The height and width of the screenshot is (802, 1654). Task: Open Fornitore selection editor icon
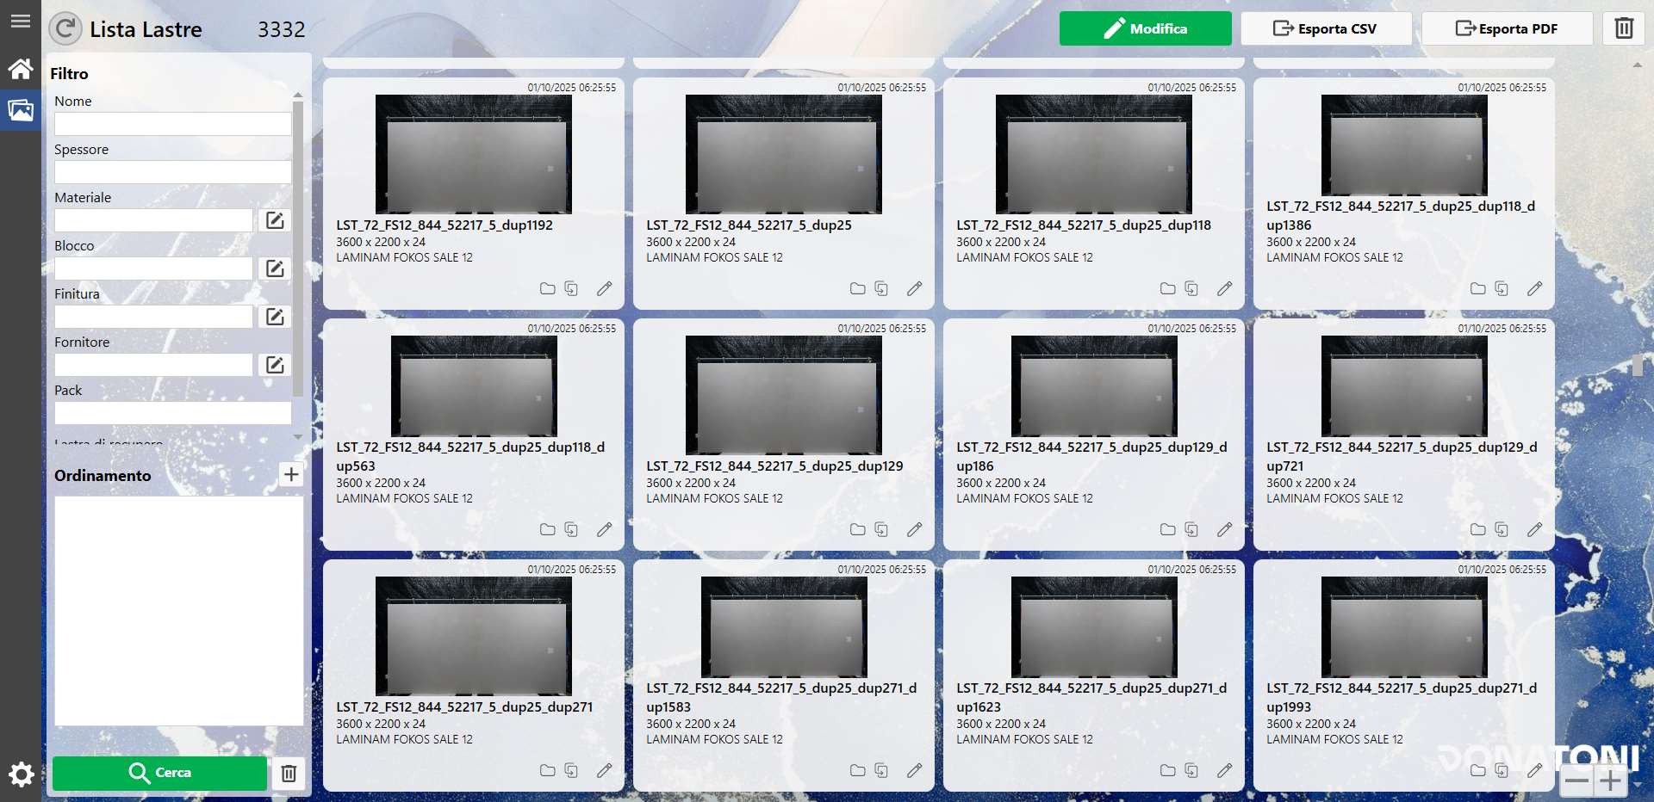tap(275, 365)
